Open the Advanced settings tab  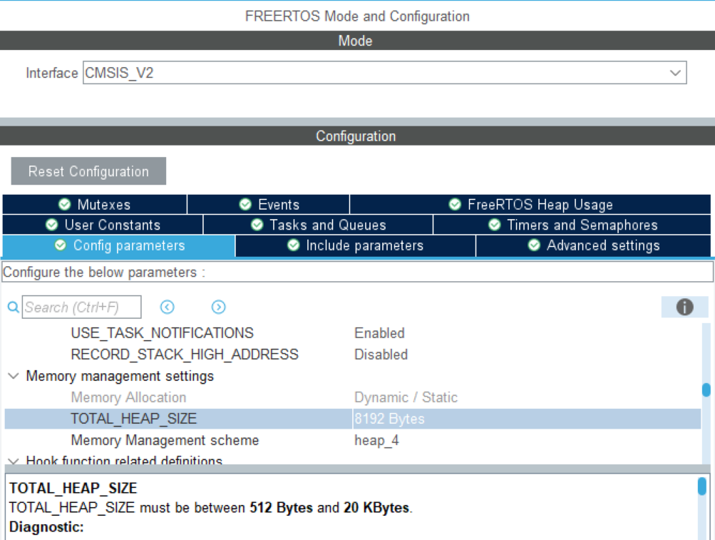pyautogui.click(x=594, y=245)
